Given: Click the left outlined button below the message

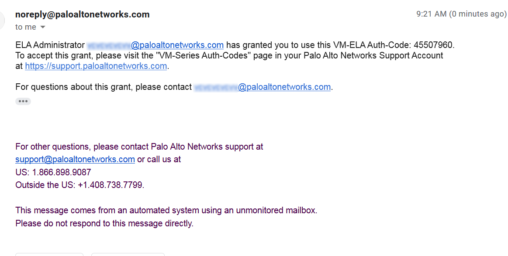Looking at the screenshot, I should pos(49,254).
